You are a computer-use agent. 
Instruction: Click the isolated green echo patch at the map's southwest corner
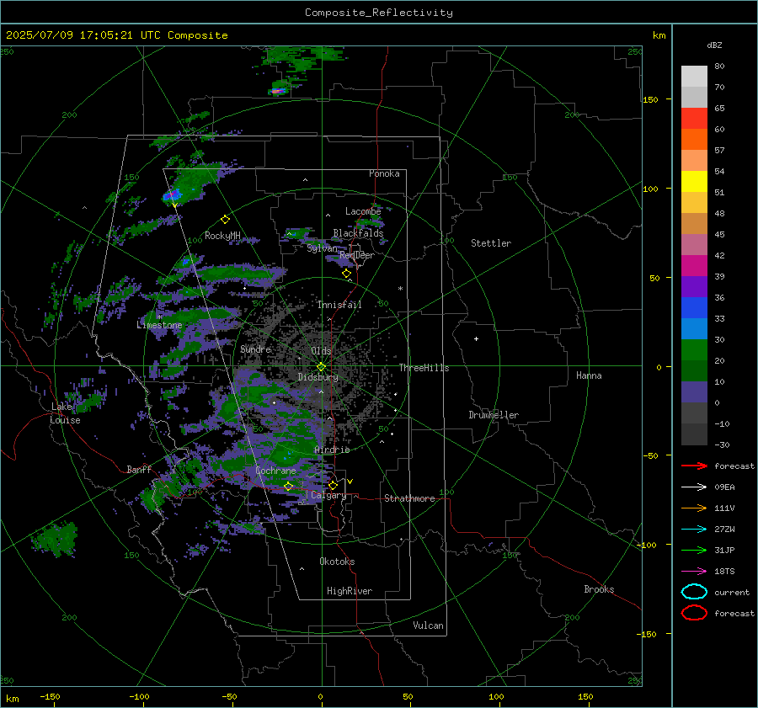54,539
